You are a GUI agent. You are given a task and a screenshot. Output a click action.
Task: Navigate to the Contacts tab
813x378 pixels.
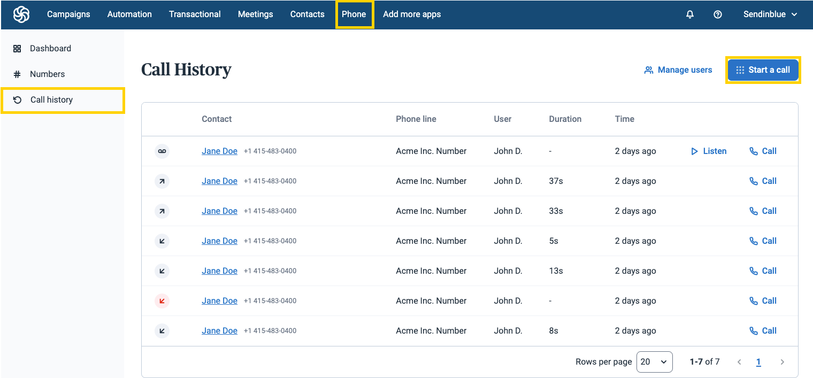click(x=308, y=14)
